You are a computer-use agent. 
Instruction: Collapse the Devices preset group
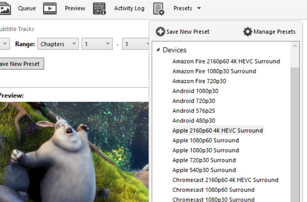(x=158, y=49)
